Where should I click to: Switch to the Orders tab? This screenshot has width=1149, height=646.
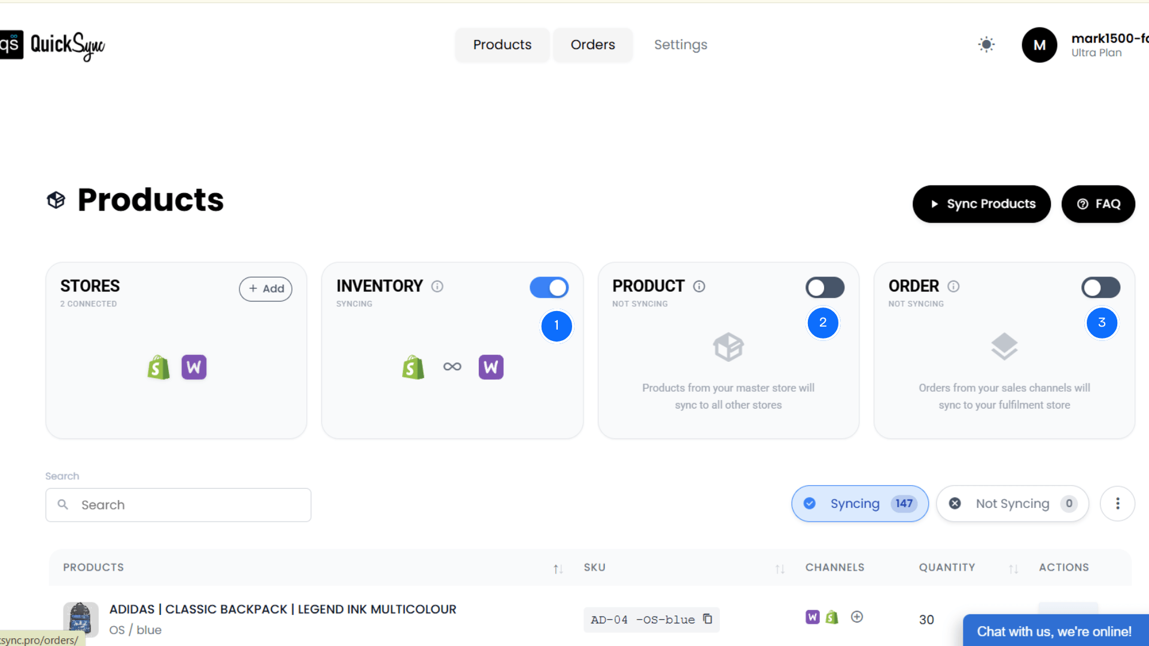592,44
